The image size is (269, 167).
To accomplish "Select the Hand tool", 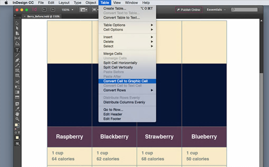I will point(17,114).
